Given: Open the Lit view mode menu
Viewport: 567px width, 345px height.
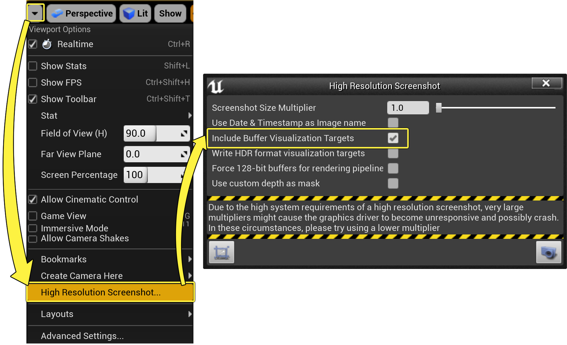Looking at the screenshot, I should point(135,13).
